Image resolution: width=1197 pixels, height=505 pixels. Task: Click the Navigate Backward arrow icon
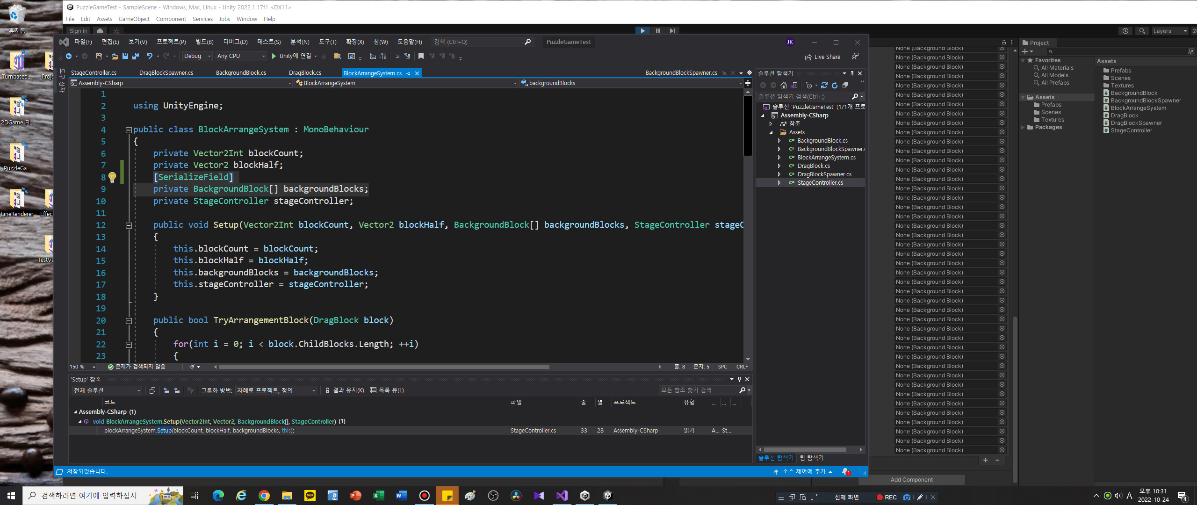click(69, 56)
